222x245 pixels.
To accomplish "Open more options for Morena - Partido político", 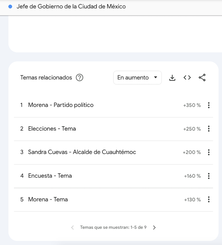I will (209, 105).
